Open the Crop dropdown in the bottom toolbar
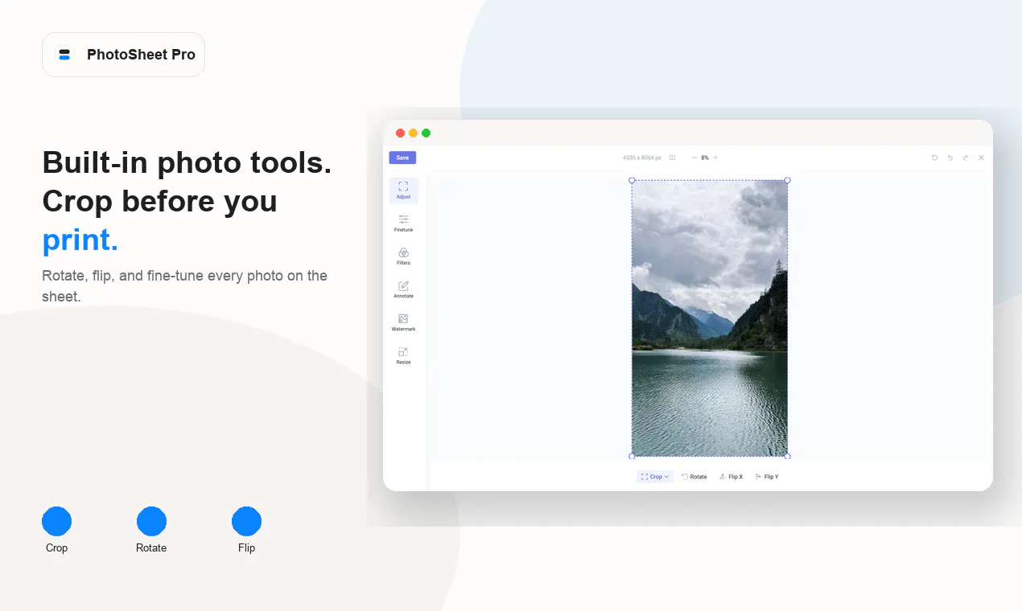Image resolution: width=1022 pixels, height=611 pixels. pos(655,477)
